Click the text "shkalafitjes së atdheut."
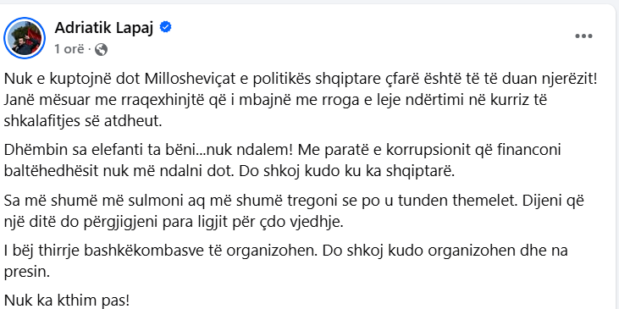The image size is (619, 309). coord(83,121)
